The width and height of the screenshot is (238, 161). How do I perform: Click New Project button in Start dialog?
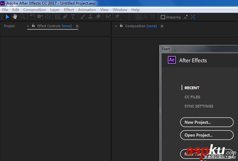pos(207,122)
